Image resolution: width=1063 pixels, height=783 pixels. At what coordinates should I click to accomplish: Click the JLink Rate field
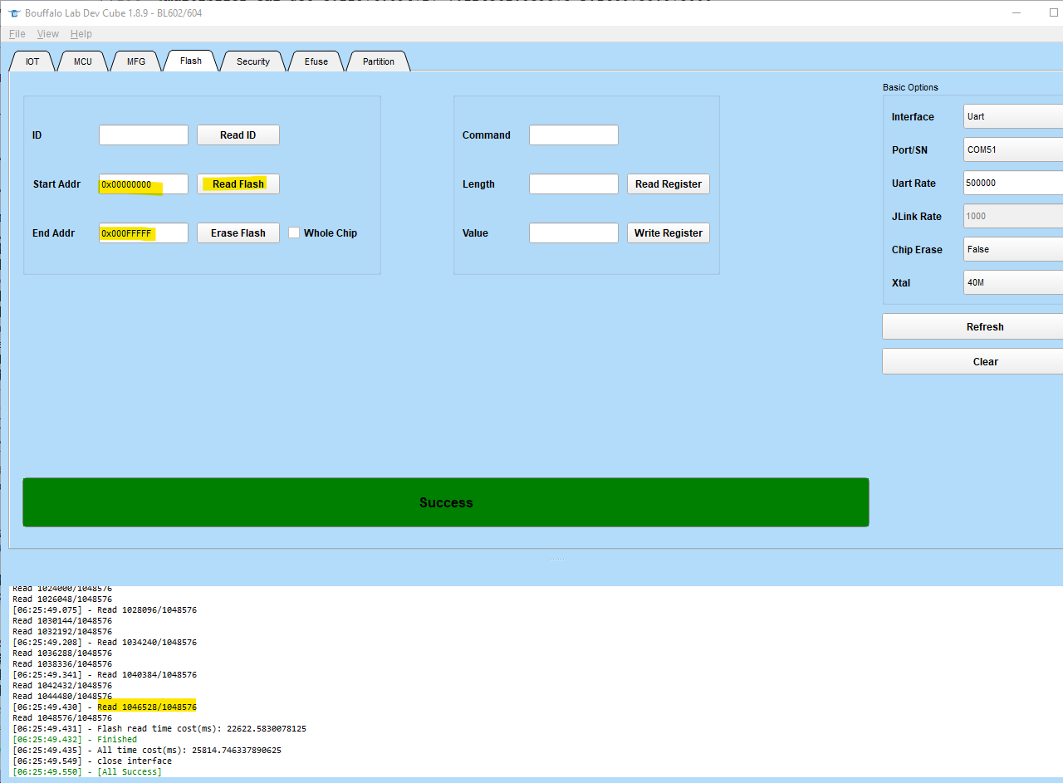1013,216
